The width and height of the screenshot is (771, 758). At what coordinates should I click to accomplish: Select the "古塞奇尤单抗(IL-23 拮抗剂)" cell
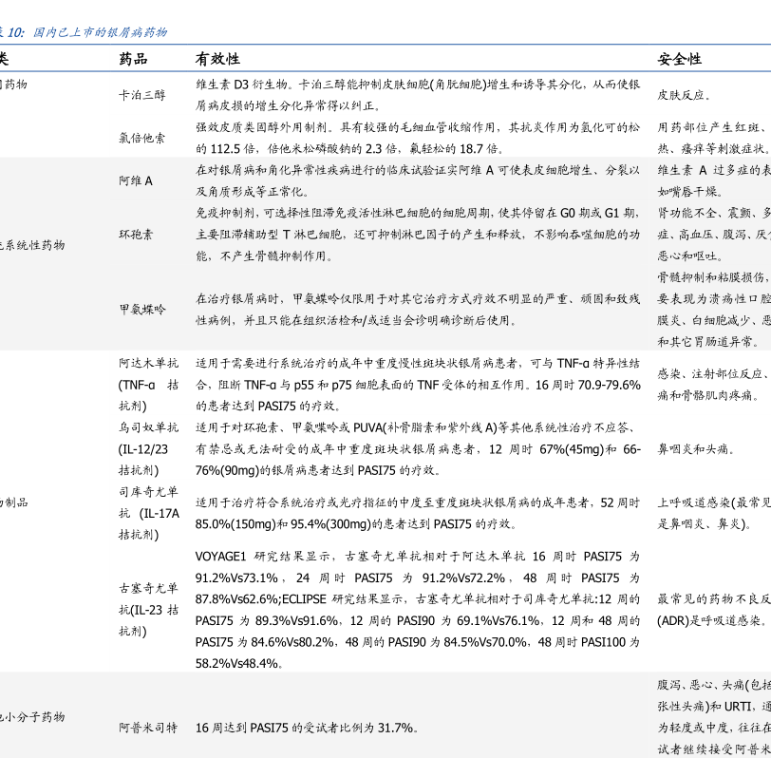(x=148, y=610)
